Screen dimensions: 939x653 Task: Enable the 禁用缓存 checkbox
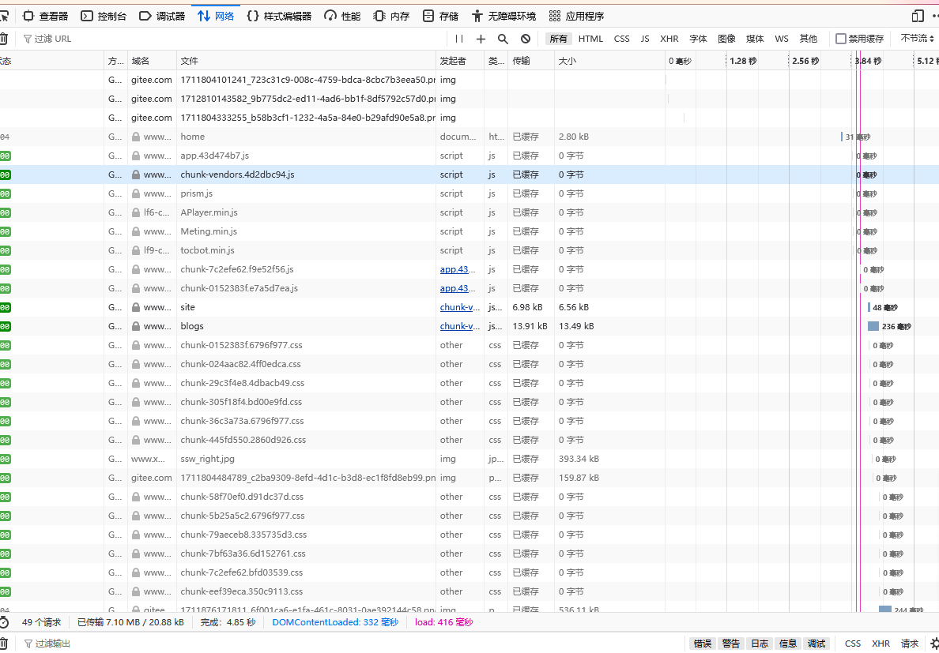point(841,39)
